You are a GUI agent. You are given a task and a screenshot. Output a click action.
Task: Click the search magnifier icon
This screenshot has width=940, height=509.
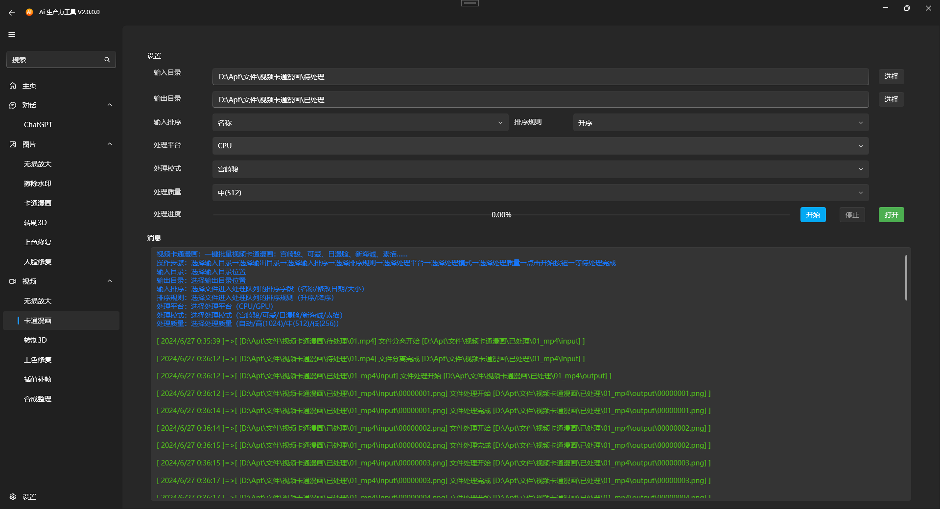[x=107, y=60]
